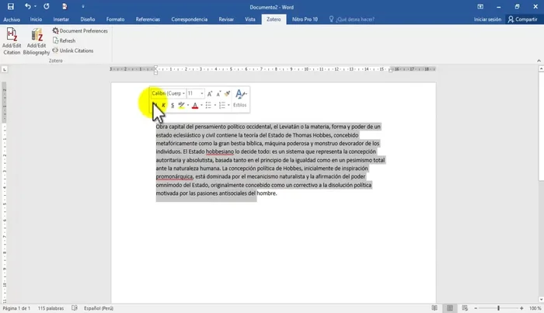Open font color dropdown arrow
Viewport: 544px width, 313px height.
click(x=201, y=105)
